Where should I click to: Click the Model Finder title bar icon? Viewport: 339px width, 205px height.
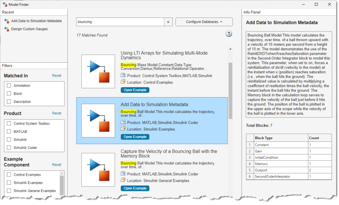click(5, 4)
